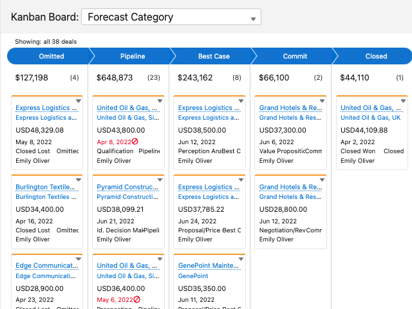This screenshot has width=412, height=309.
Task: Click the USD38,099.21 amount
Action: 120,209
